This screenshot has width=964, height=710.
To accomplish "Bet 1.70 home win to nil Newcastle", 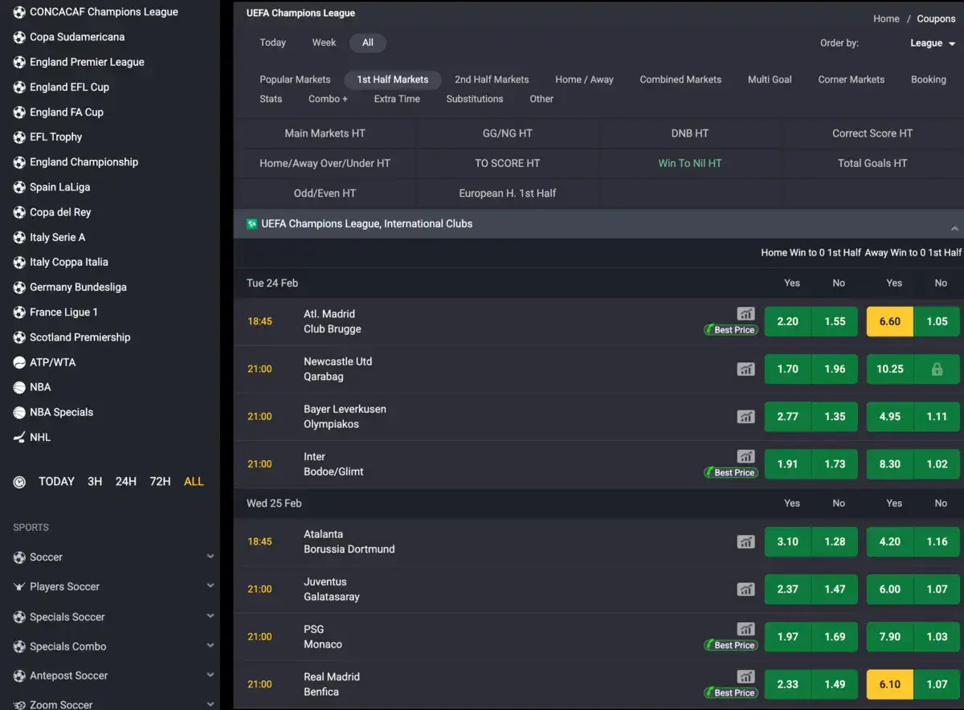I will [x=787, y=369].
